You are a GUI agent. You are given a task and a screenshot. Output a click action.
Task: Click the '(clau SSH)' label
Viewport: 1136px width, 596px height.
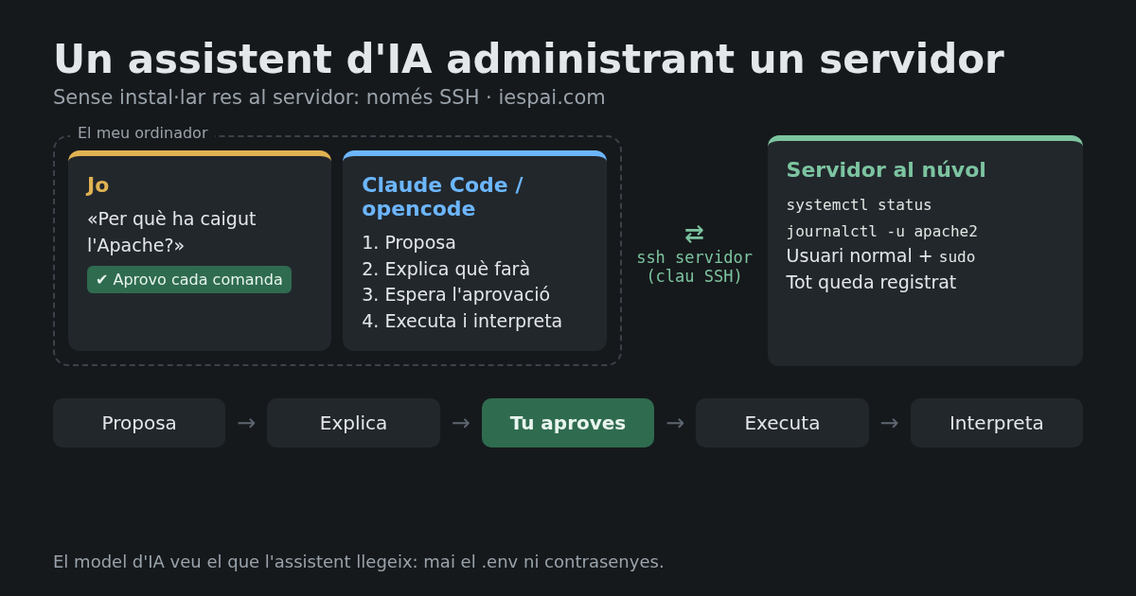click(x=694, y=276)
